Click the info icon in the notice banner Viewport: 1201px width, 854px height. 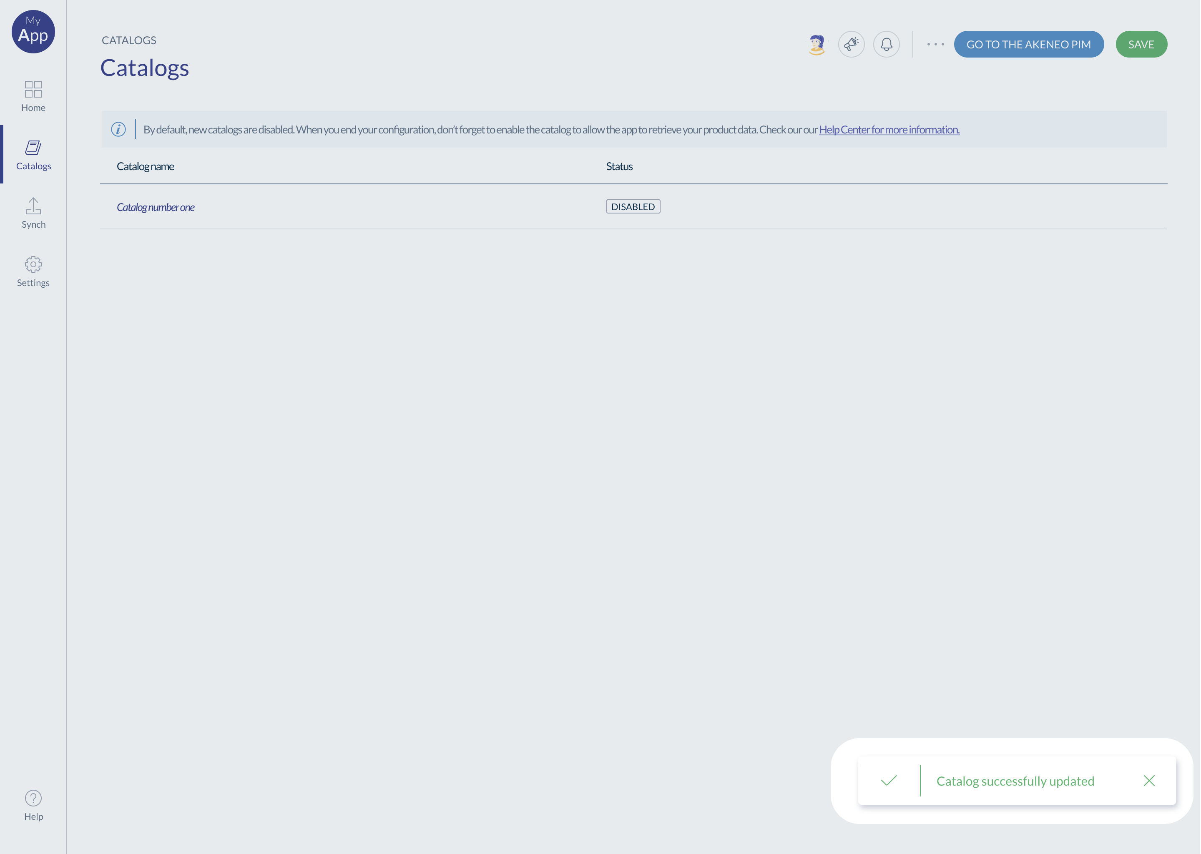[x=118, y=129]
